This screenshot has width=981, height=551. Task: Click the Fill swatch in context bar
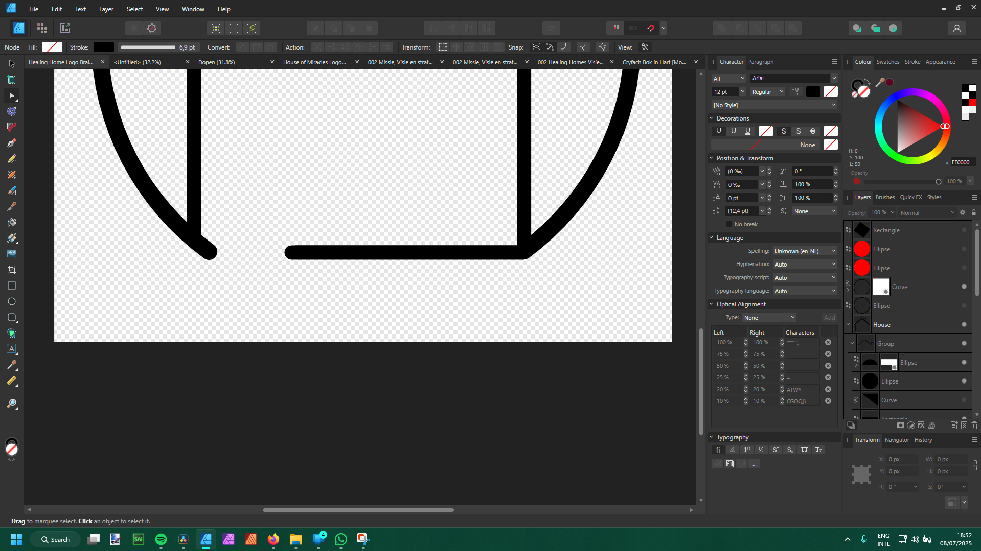coord(52,47)
